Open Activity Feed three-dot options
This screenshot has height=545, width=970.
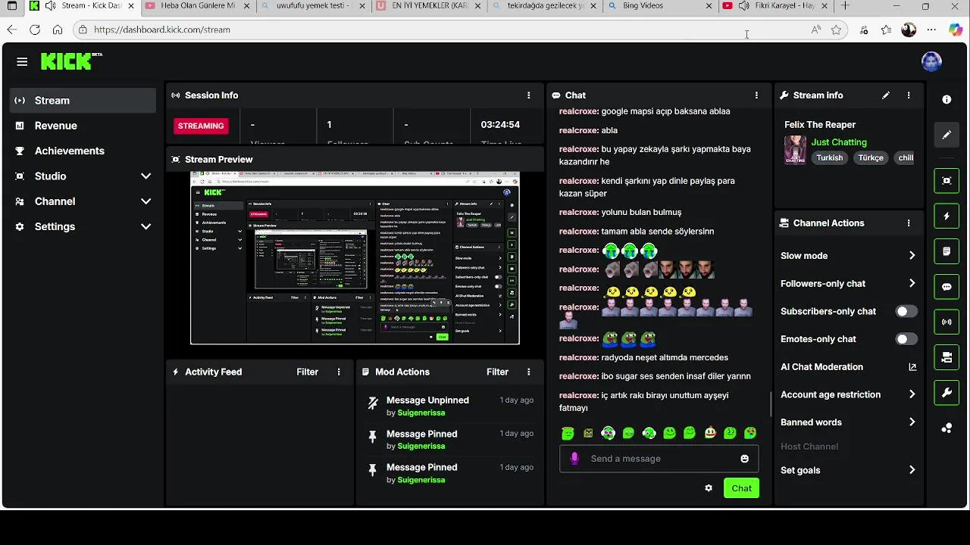(x=339, y=372)
